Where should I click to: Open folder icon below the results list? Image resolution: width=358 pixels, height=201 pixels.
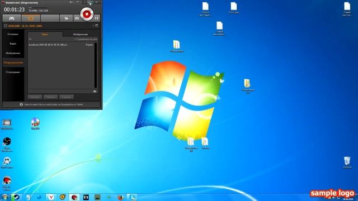pos(95,92)
